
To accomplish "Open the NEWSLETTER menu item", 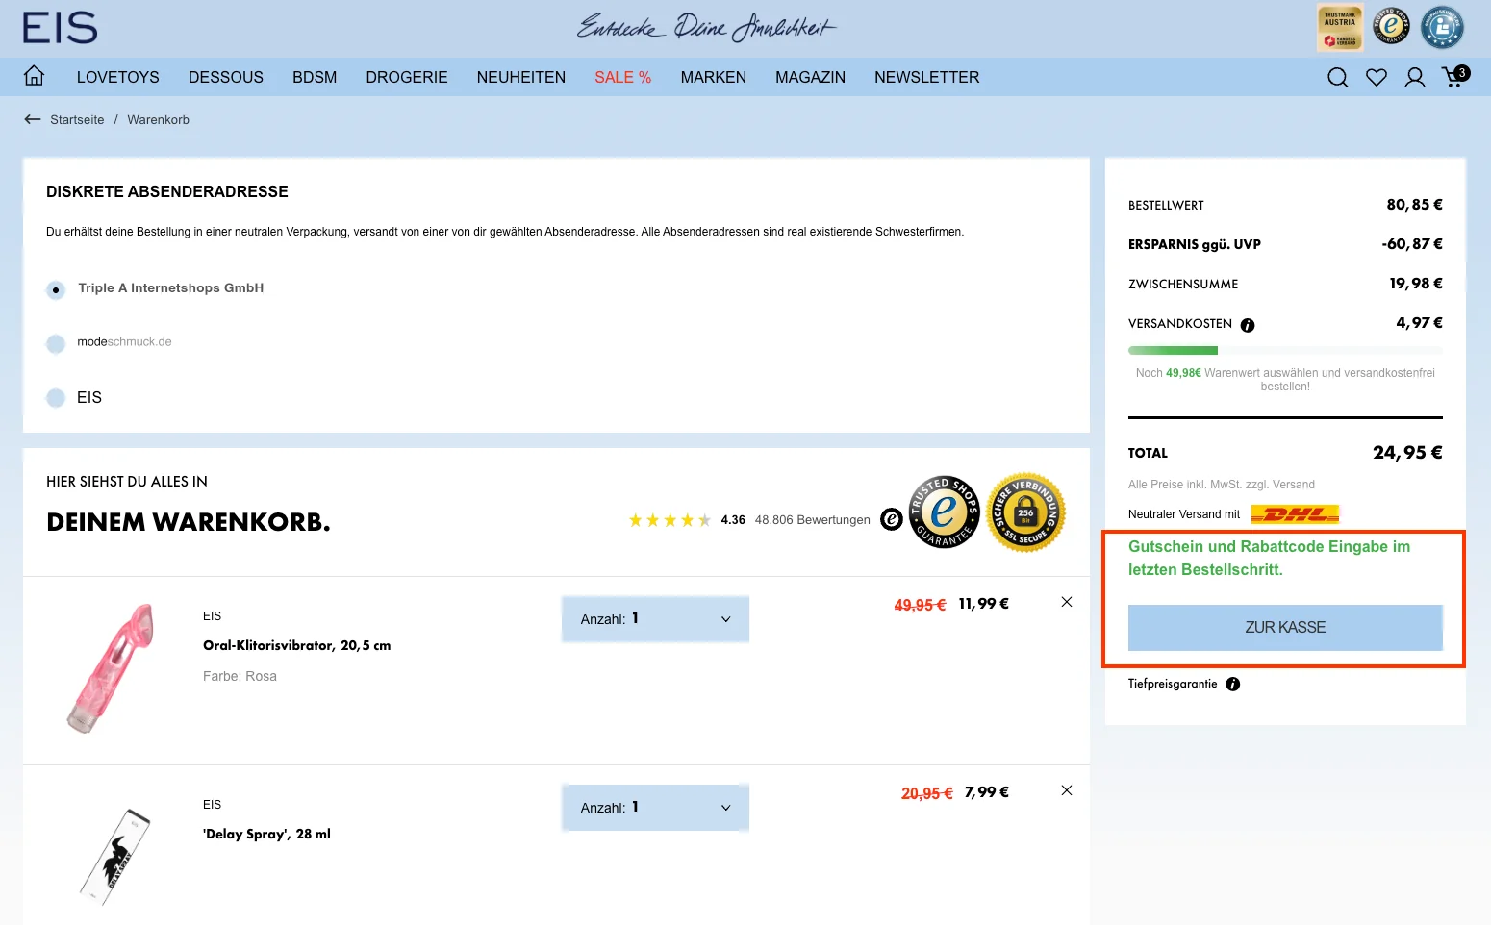I will [927, 77].
